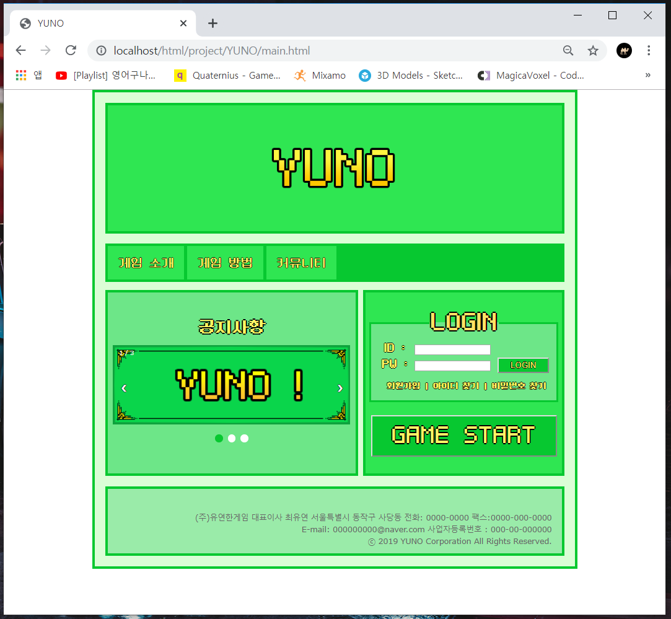This screenshot has height=619, width=671.
Task: Expand the bookmarks overflow chevron
Action: click(x=648, y=75)
